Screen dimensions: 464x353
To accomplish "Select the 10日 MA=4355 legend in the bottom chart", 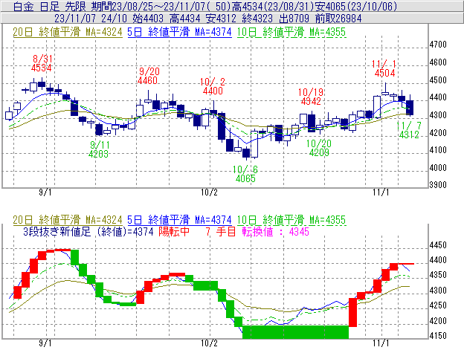I will click(291, 220).
